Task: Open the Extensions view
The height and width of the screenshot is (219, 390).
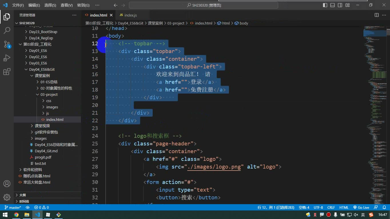Action: 7,72
